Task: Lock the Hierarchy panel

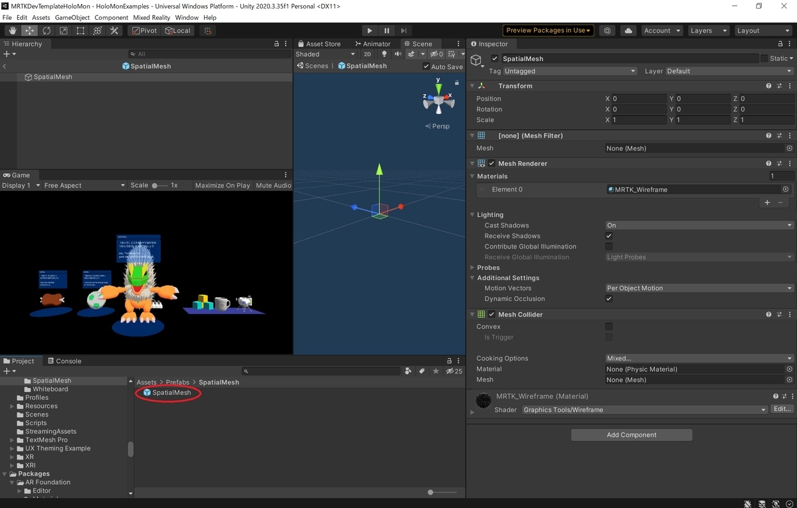Action: click(276, 44)
